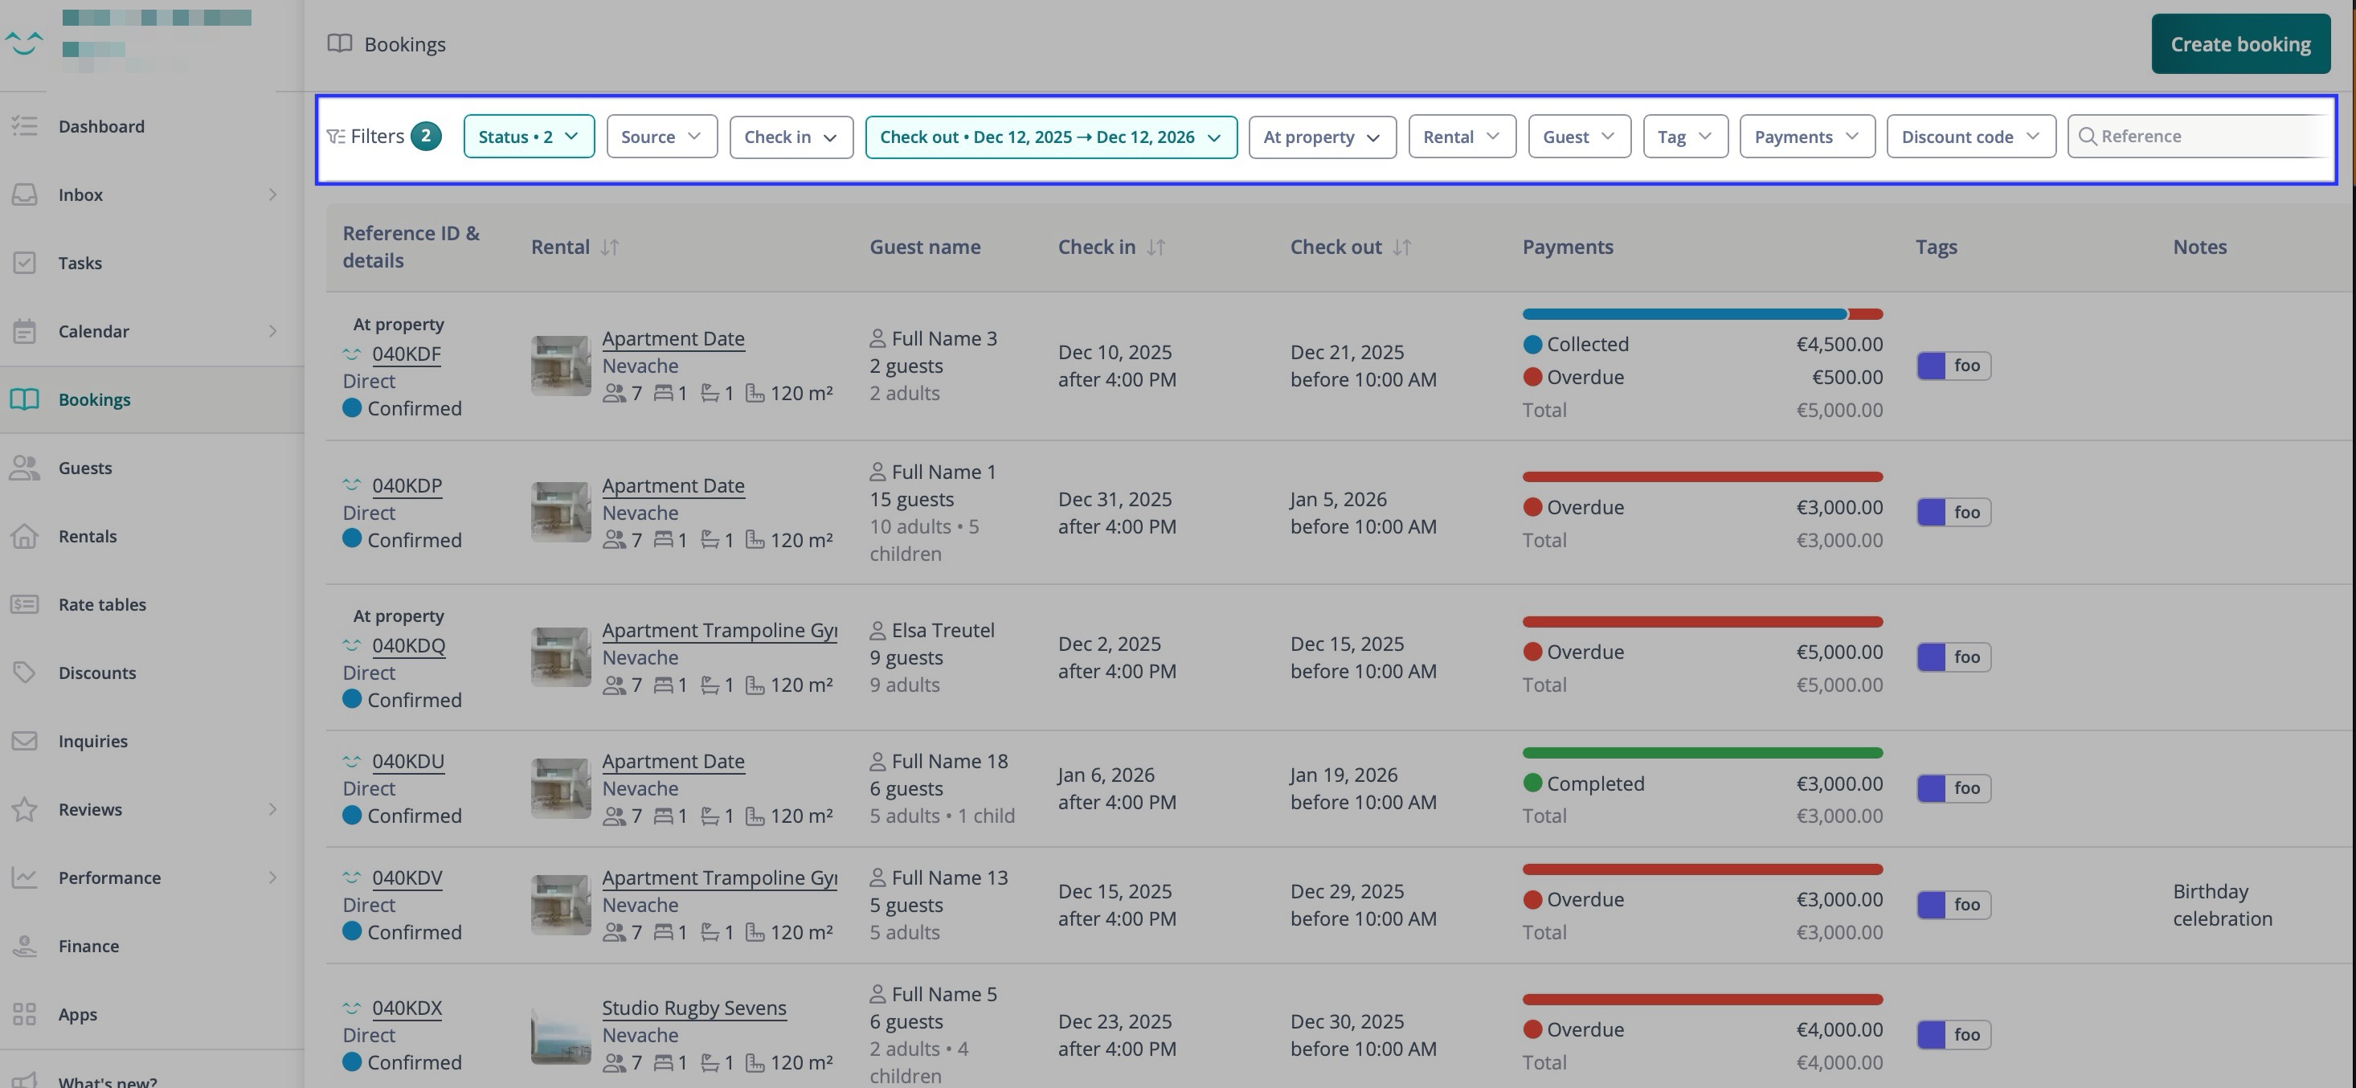Open the At property filter dropdown
Viewport: 2356px width, 1088px height.
(1322, 137)
